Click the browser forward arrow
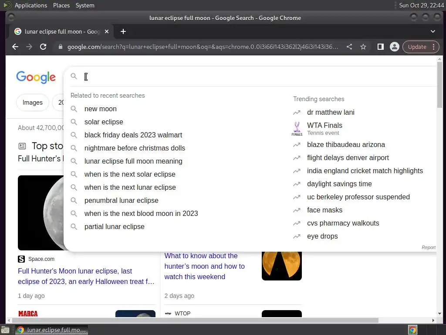 (29, 47)
